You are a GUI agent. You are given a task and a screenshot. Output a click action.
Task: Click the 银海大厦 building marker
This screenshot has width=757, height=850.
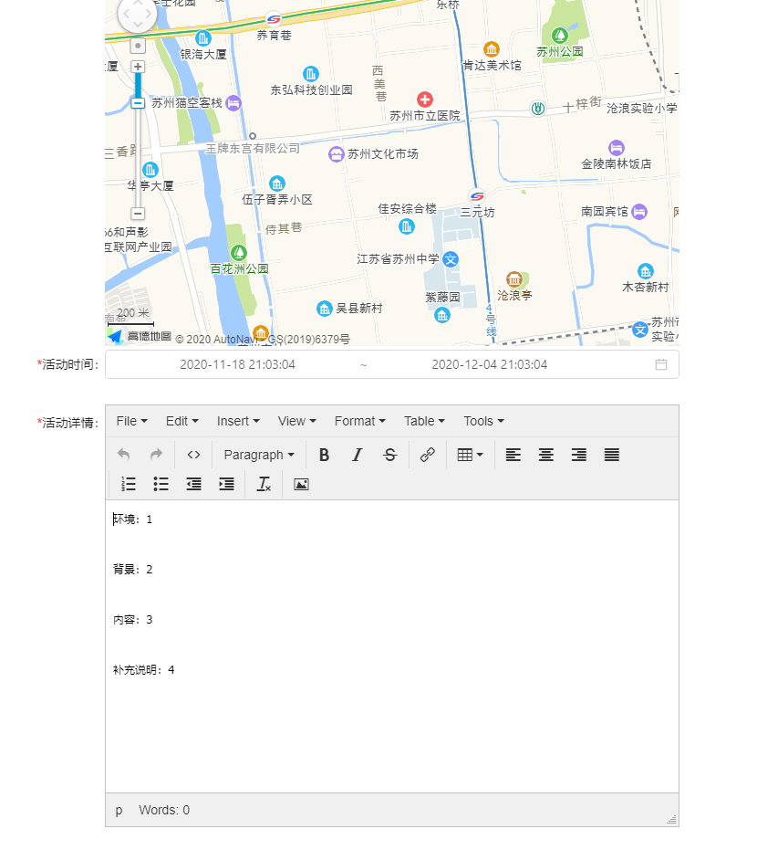coord(203,38)
